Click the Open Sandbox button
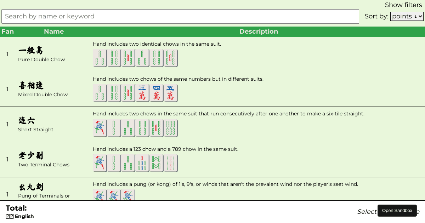 [x=397, y=210]
